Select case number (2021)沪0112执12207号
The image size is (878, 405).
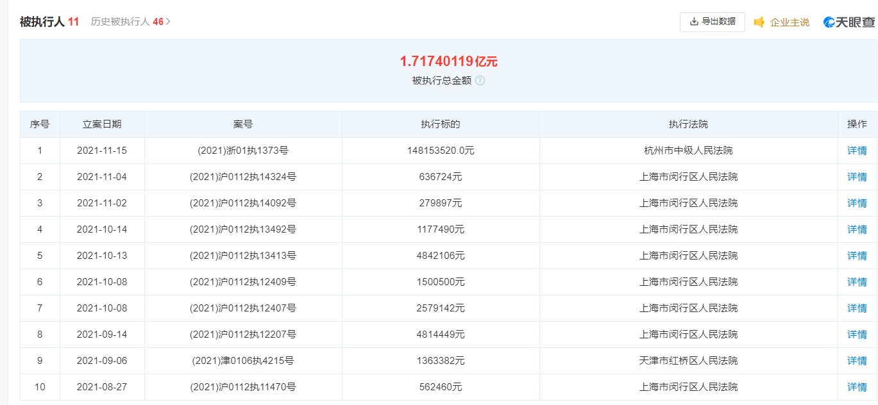coord(243,335)
